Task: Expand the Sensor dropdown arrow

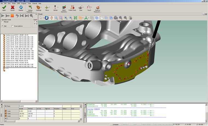Action: click(58, 7)
